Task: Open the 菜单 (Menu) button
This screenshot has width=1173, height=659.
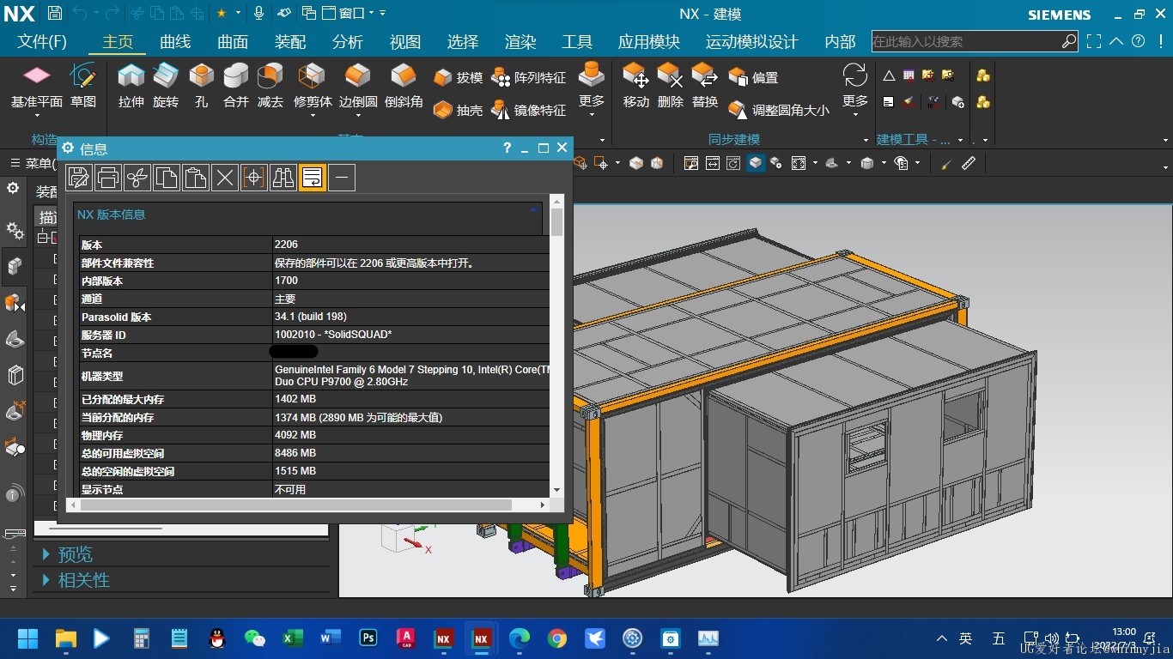Action: point(33,163)
